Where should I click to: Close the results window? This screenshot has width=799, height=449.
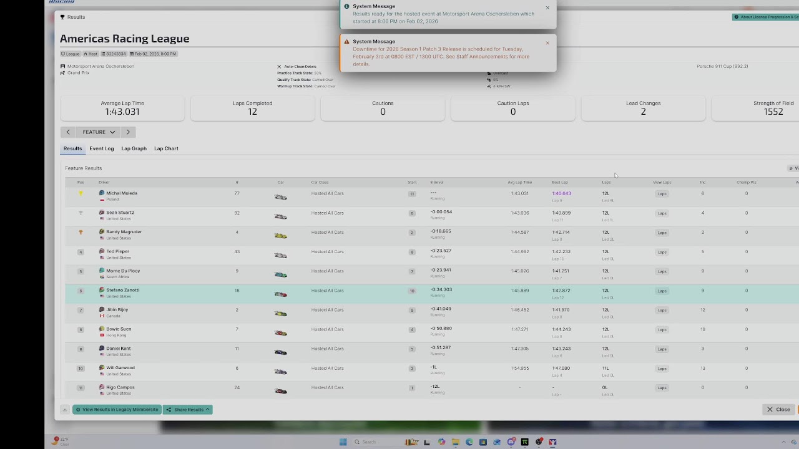click(778, 410)
